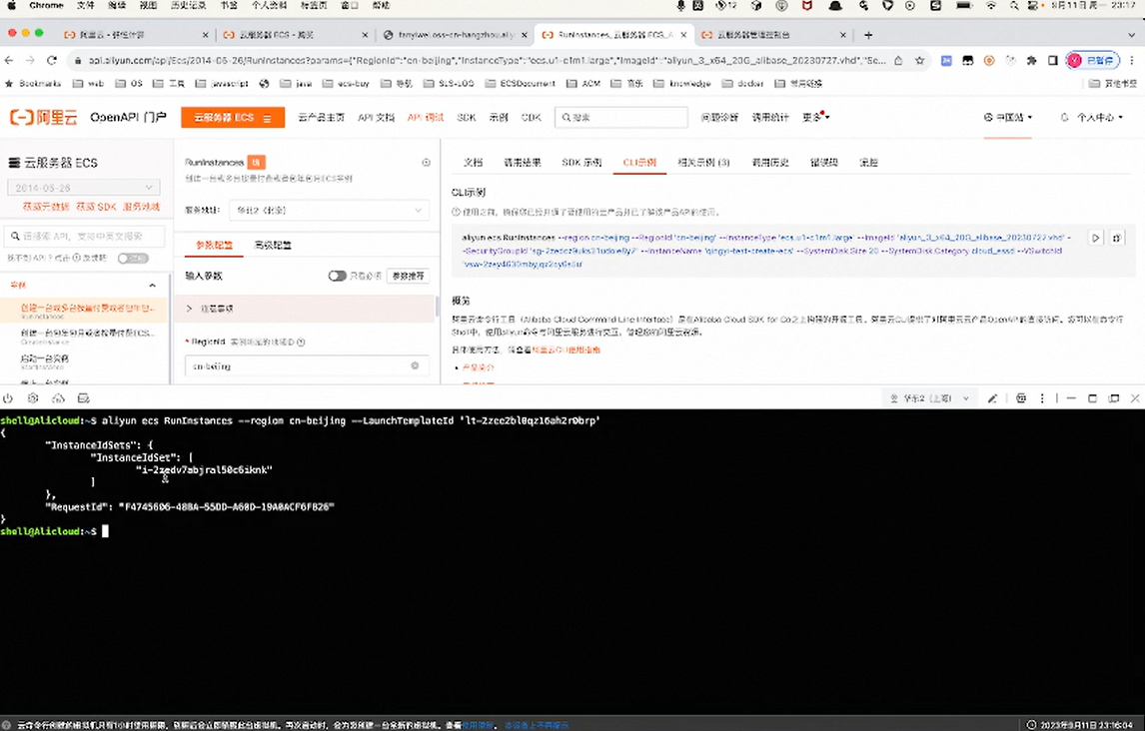Switch to the 相关示例 (3) tab

click(x=703, y=162)
